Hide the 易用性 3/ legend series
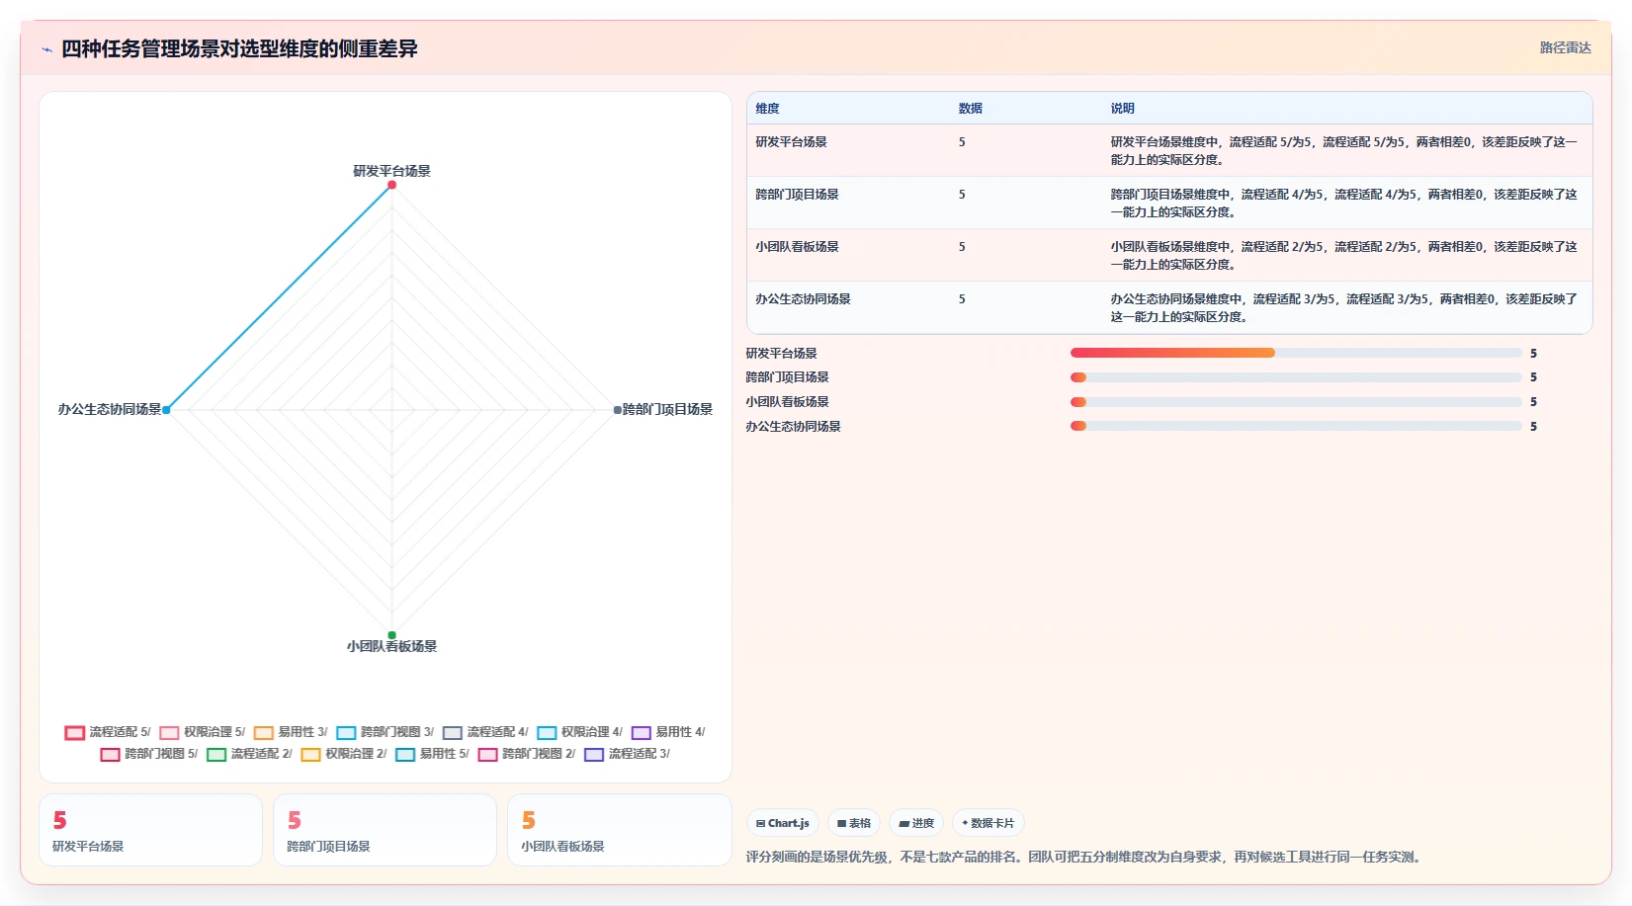This screenshot has width=1632, height=906. 291,732
